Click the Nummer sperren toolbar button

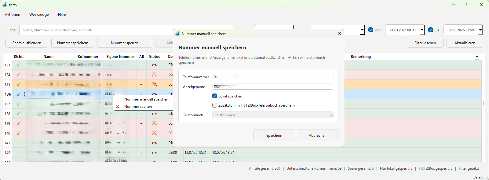(125, 43)
